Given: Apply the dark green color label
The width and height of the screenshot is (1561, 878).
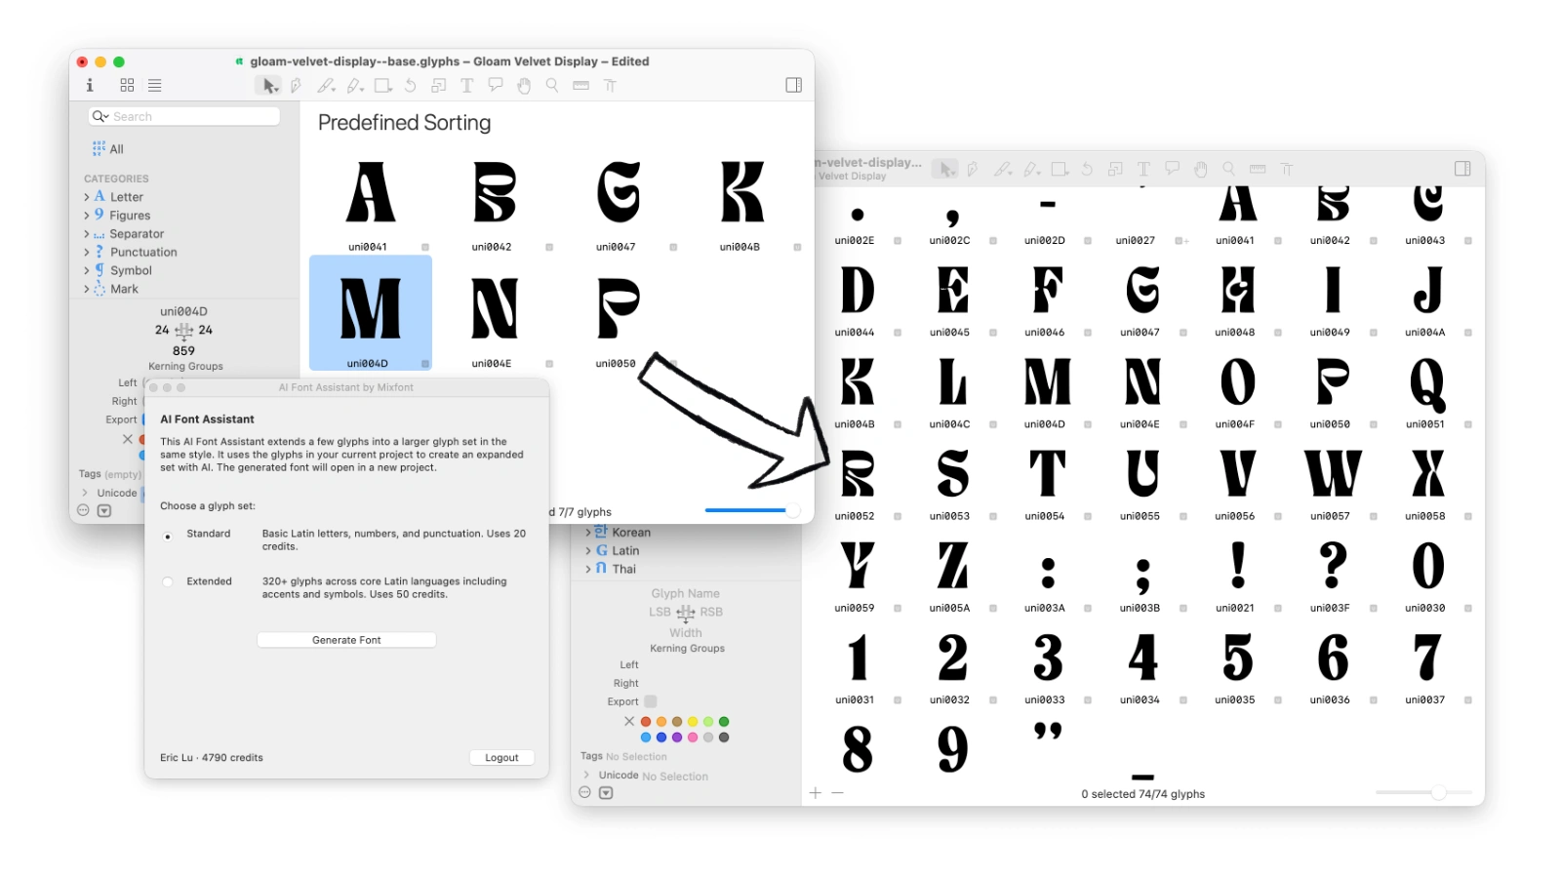Looking at the screenshot, I should 724,722.
